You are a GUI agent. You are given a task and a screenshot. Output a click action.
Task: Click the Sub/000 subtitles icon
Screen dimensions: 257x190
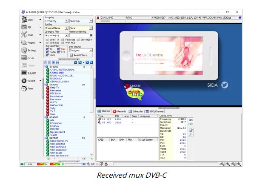[x=24, y=73]
